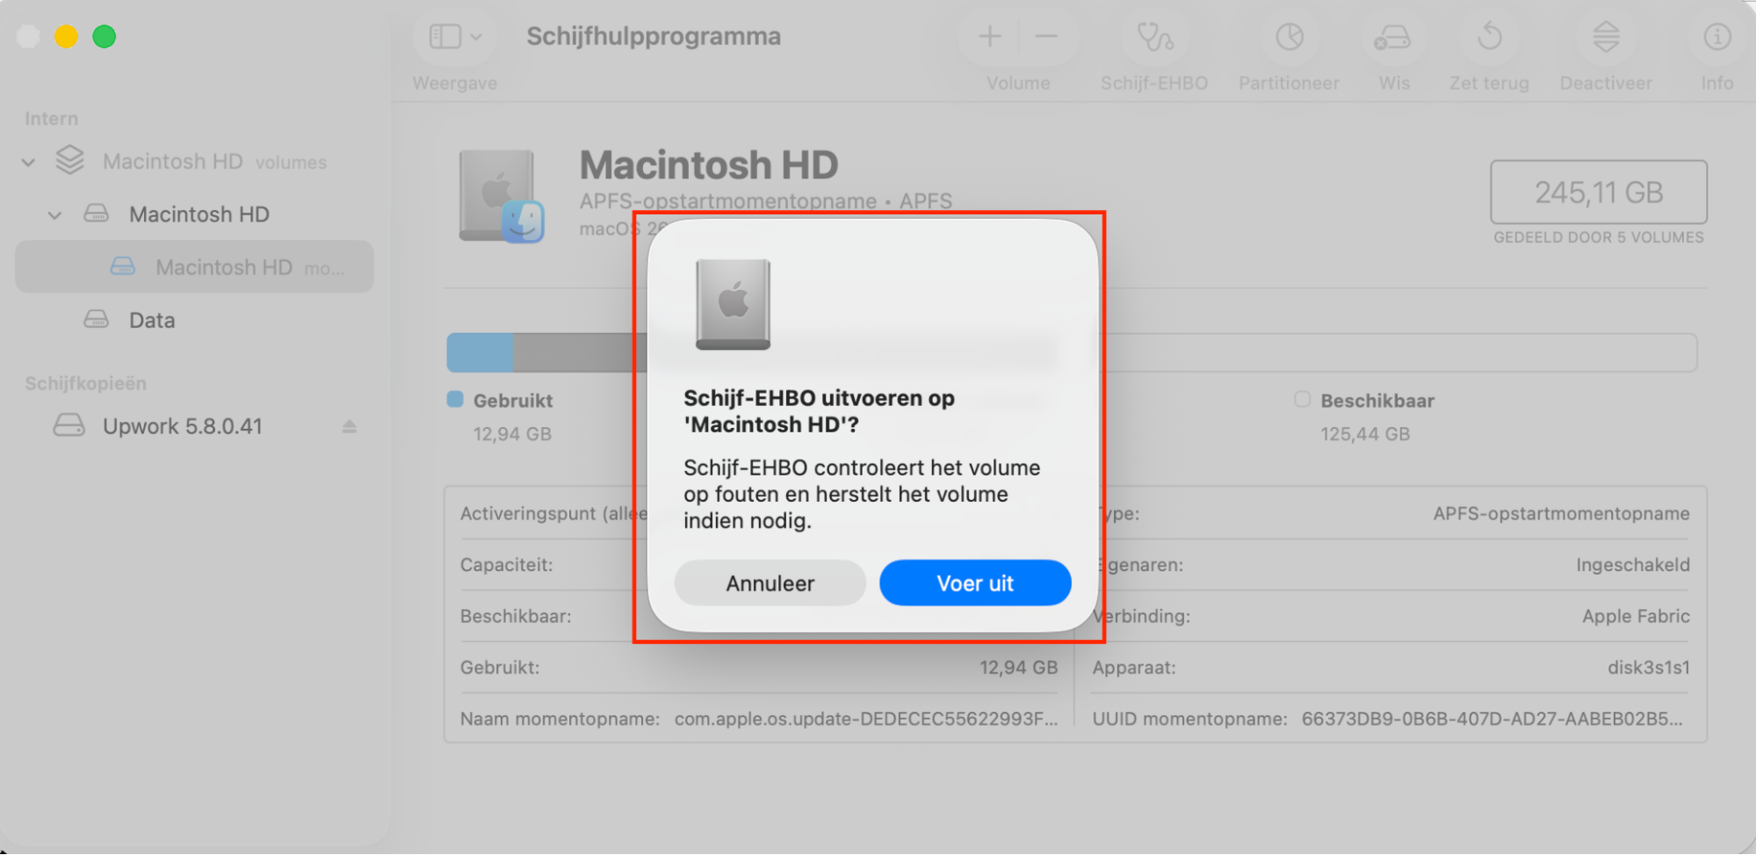Select the Macintosh HD snapshot row in sidebar

click(194, 267)
